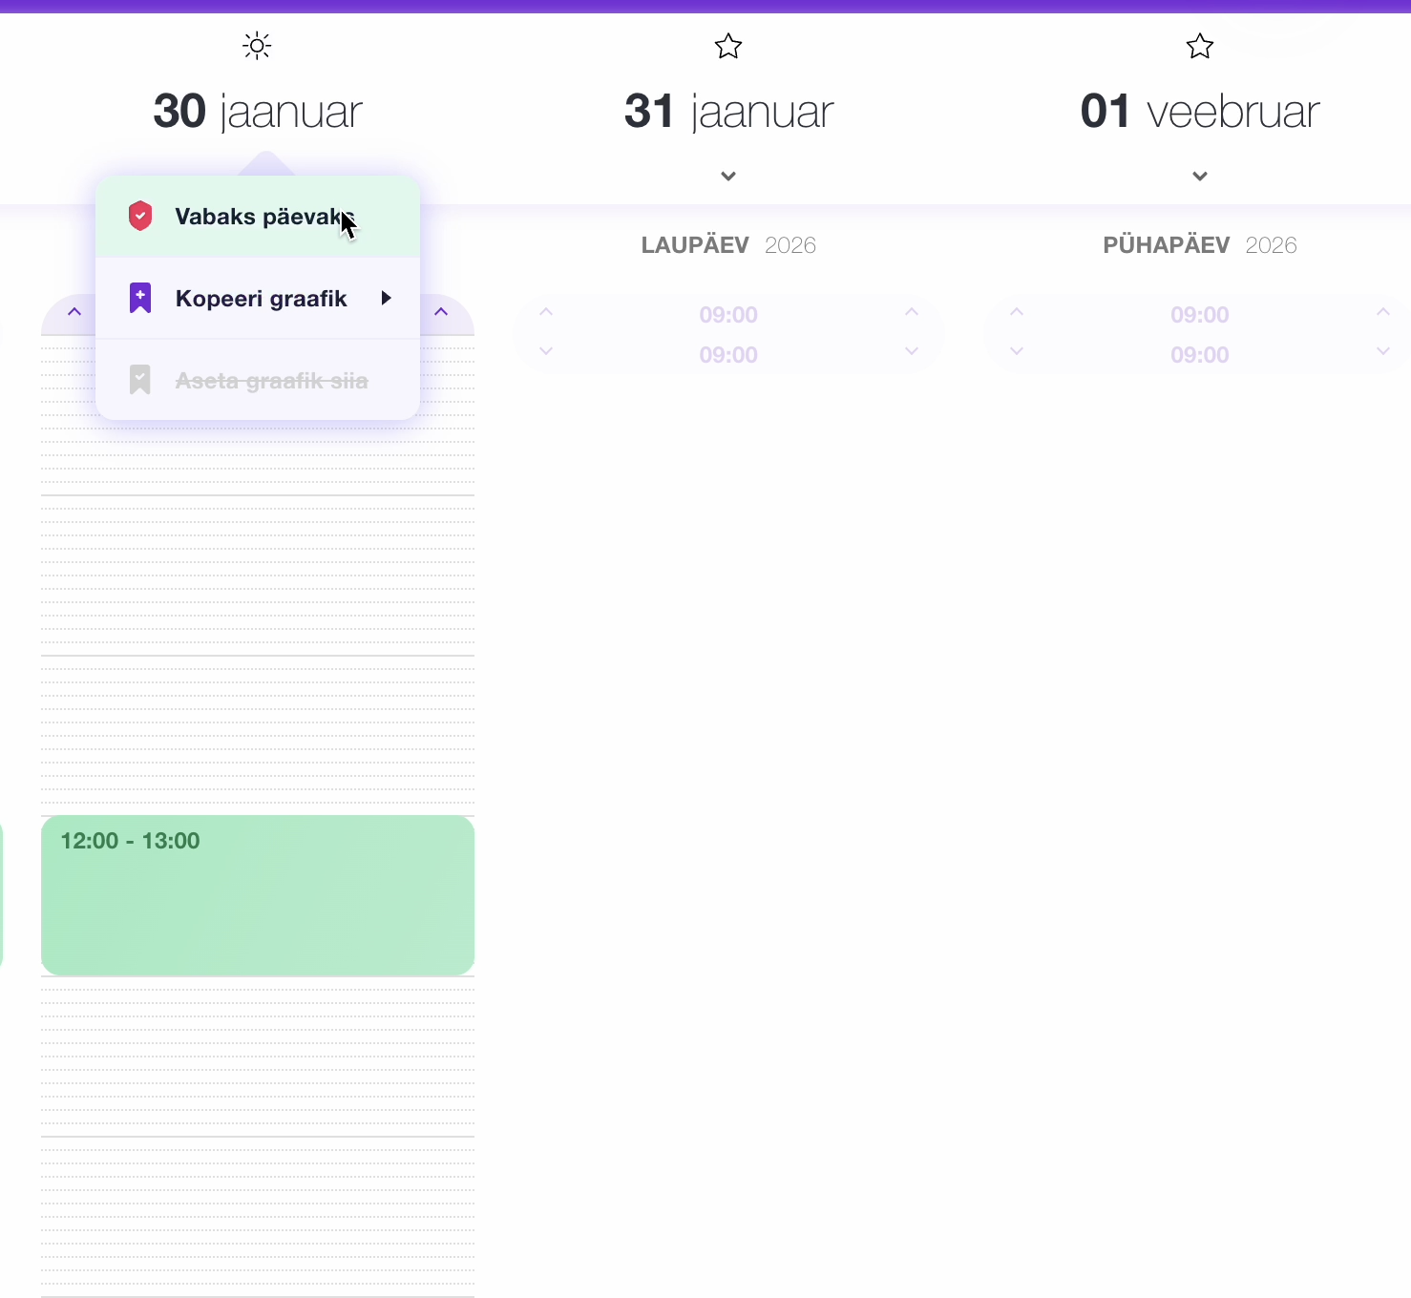
Task: Click the purple bookmark copy icon
Action: [x=140, y=298]
